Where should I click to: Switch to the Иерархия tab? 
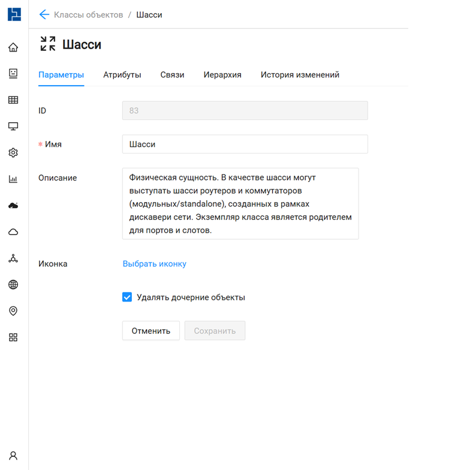click(x=222, y=75)
